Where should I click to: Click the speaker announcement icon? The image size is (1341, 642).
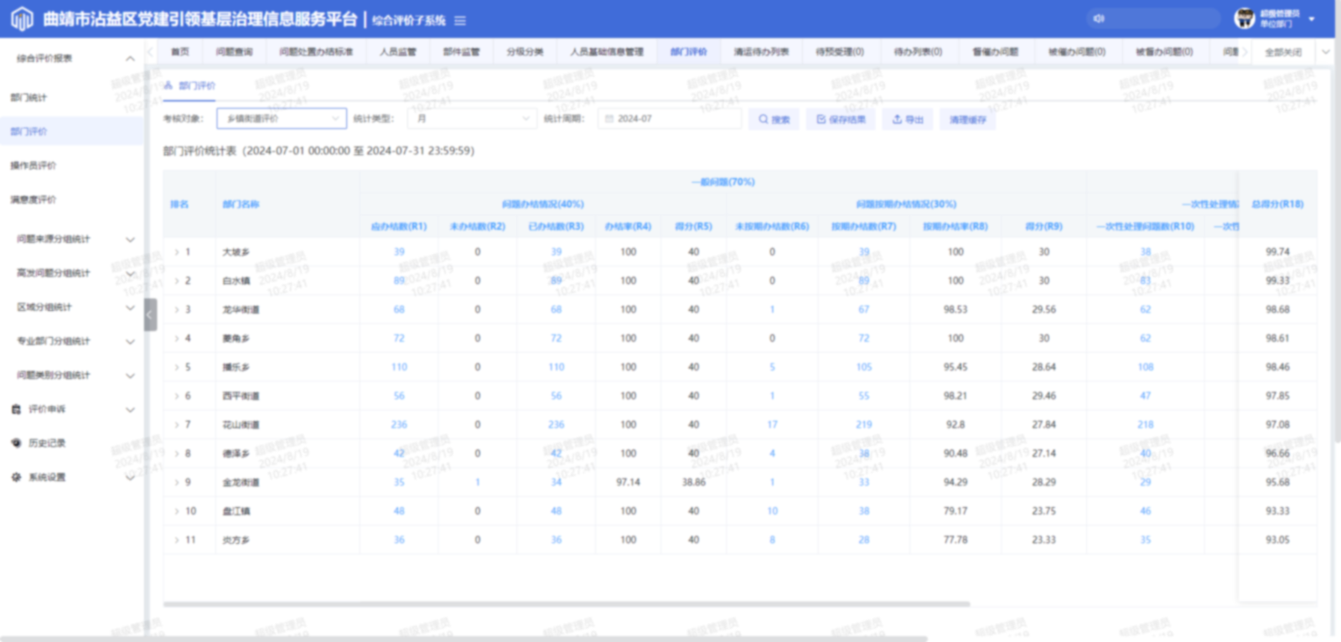1099,18
